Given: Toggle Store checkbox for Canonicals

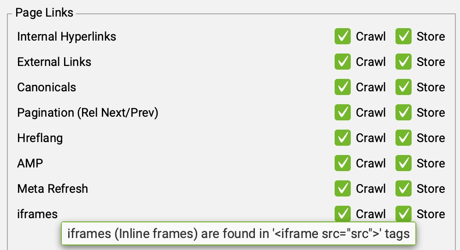Looking at the screenshot, I should pos(403,87).
